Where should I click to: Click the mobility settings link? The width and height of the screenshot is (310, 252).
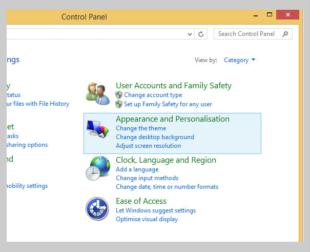click(x=27, y=186)
